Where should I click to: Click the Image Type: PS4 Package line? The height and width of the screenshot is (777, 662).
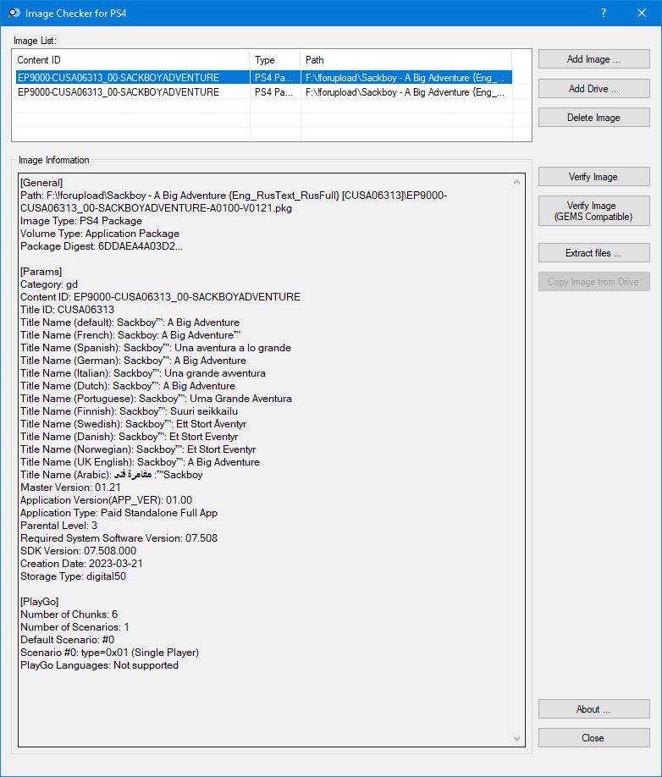pos(81,221)
